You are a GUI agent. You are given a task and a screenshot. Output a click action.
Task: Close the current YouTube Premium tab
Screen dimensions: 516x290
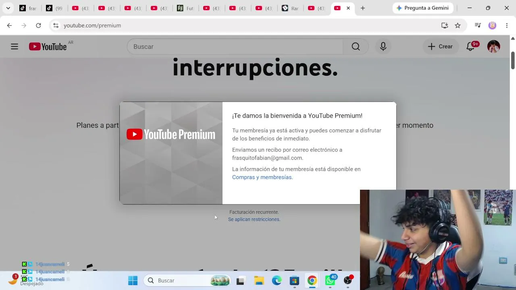(x=348, y=8)
